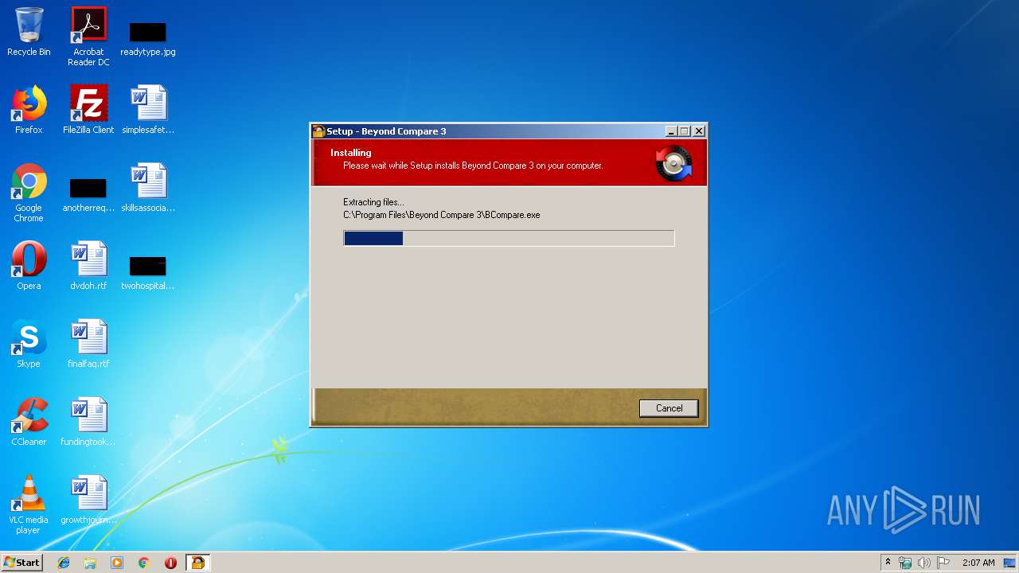1019x573 pixels.
Task: Select the growthjourn... Word document
Action: pyautogui.click(x=88, y=500)
